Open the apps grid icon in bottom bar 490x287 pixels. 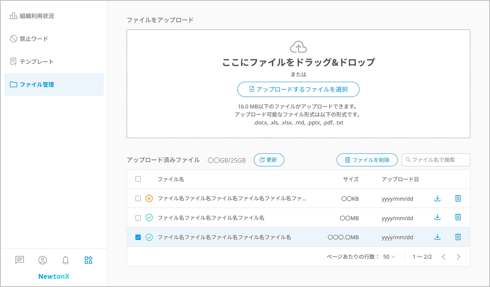(88, 260)
